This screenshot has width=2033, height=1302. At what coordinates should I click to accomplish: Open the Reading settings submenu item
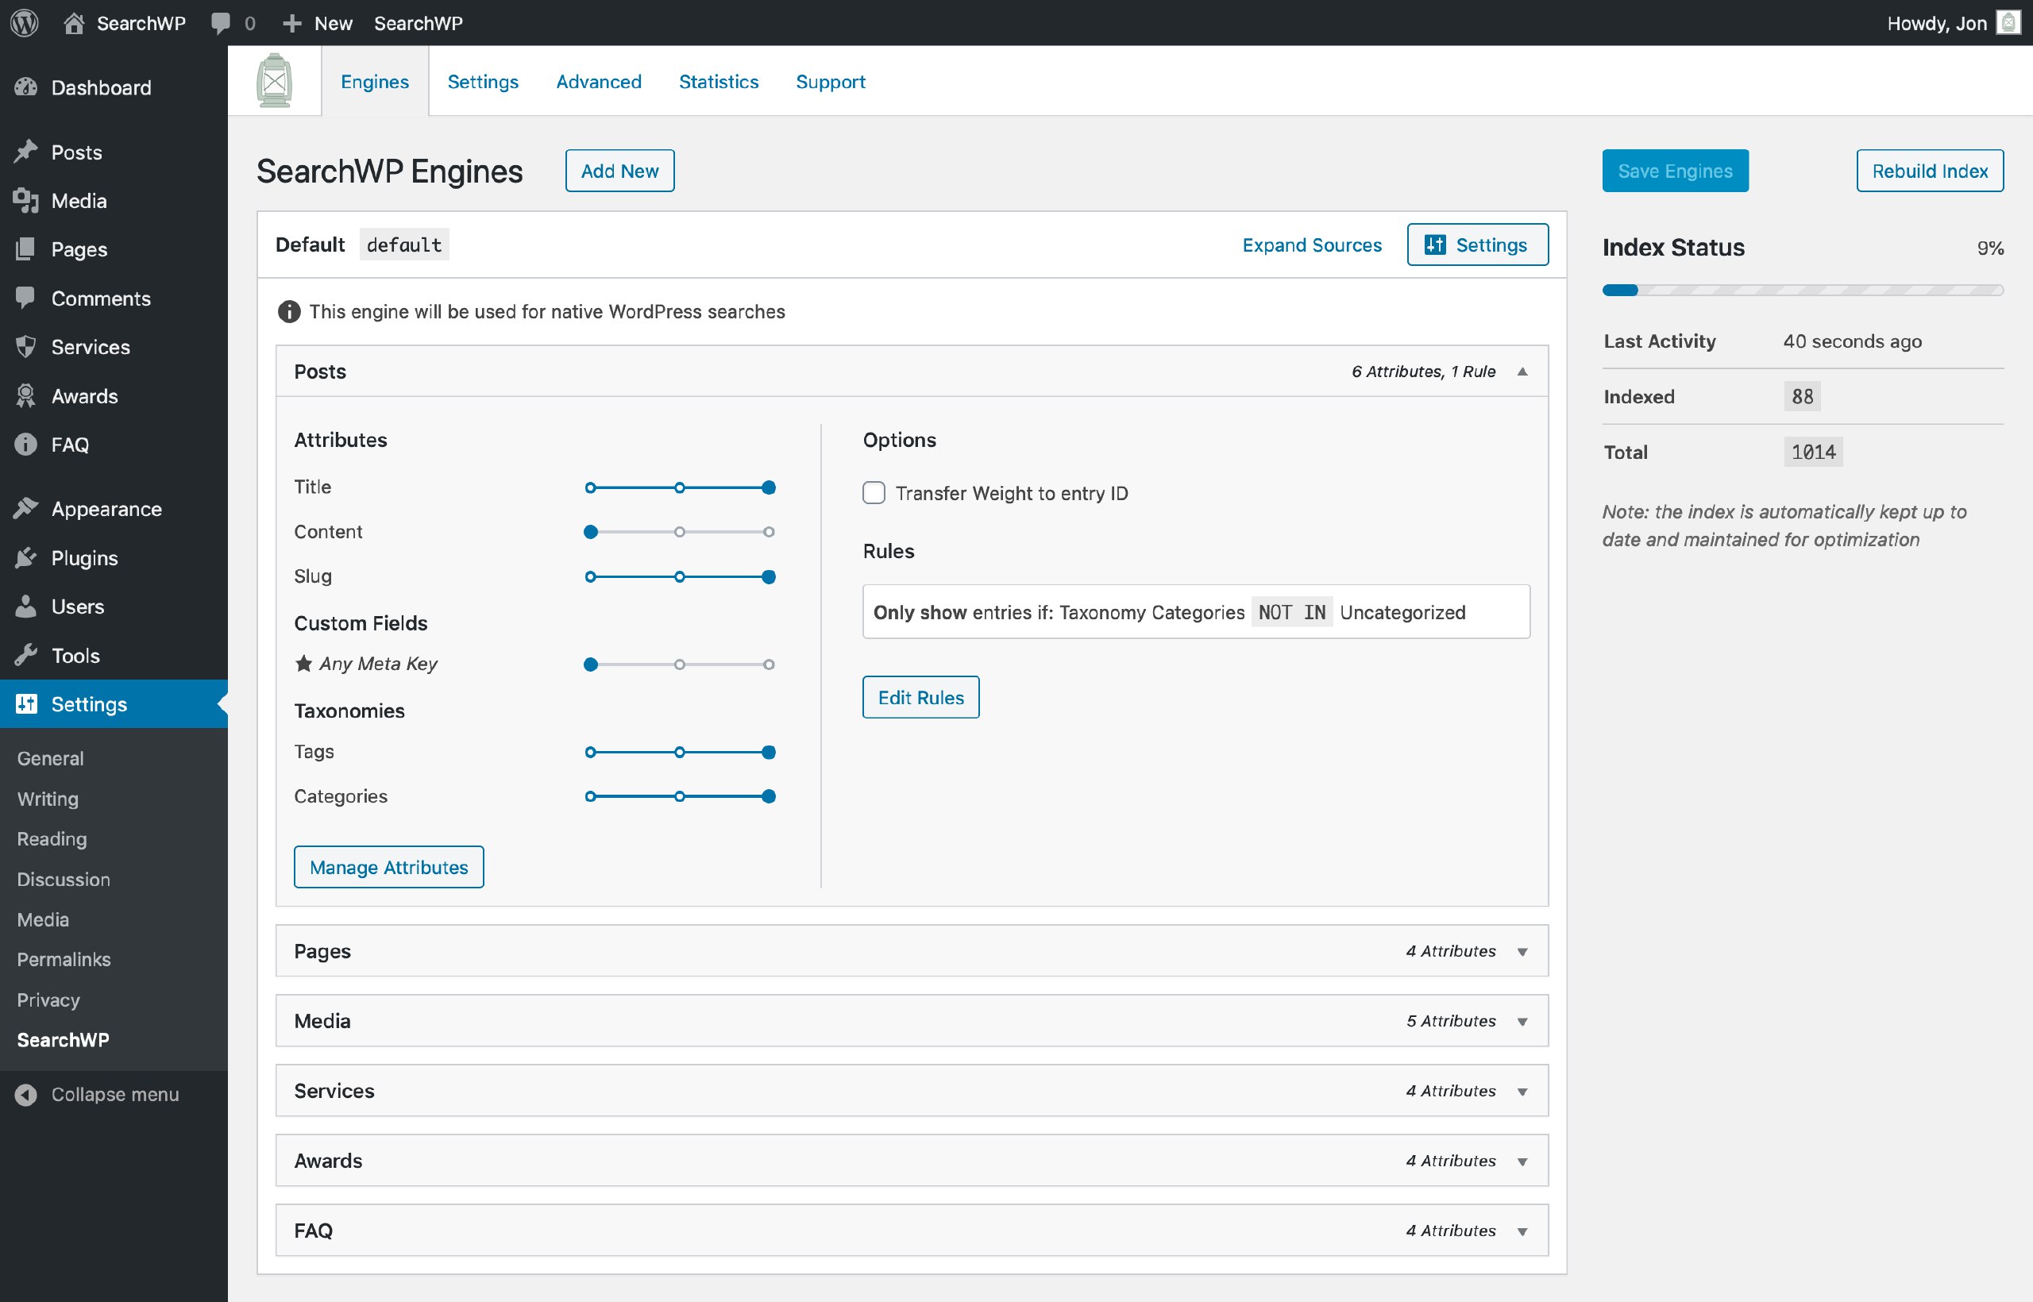coord(52,838)
